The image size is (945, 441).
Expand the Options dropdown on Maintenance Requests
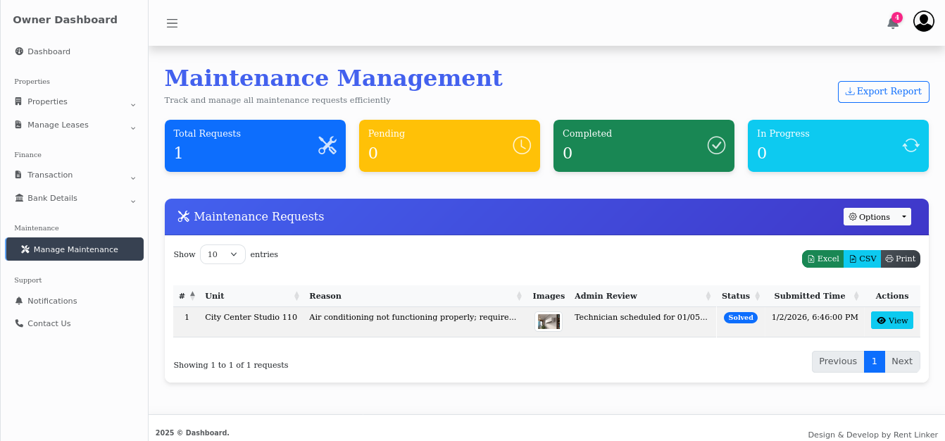877,216
